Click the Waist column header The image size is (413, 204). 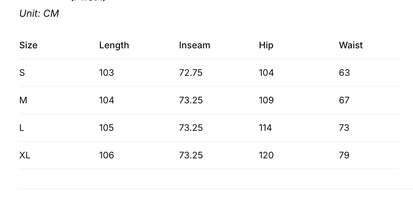pos(351,45)
